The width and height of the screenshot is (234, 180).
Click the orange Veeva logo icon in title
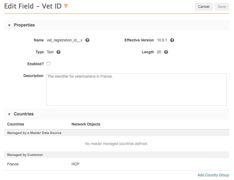[66, 6]
